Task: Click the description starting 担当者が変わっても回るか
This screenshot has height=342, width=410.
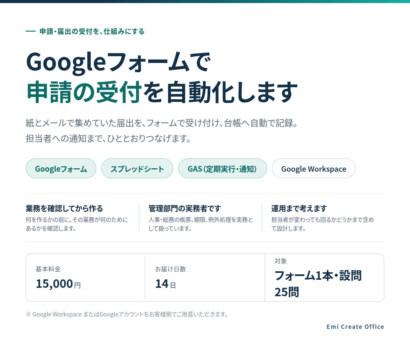Action: click(x=323, y=224)
